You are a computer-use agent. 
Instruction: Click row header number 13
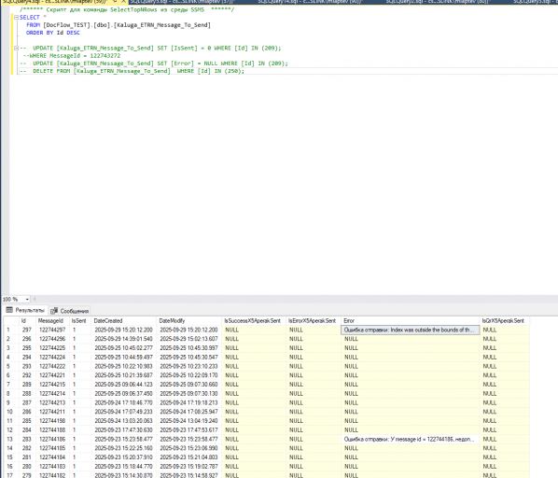point(10,439)
